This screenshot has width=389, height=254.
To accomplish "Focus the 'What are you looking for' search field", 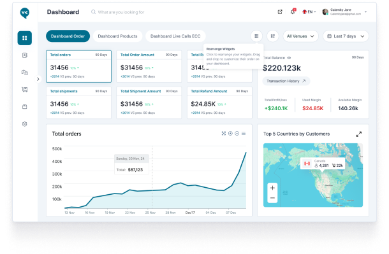I will pos(121,12).
